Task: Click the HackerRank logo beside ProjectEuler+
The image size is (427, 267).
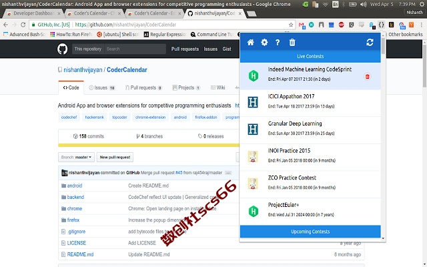Action: tap(254, 211)
